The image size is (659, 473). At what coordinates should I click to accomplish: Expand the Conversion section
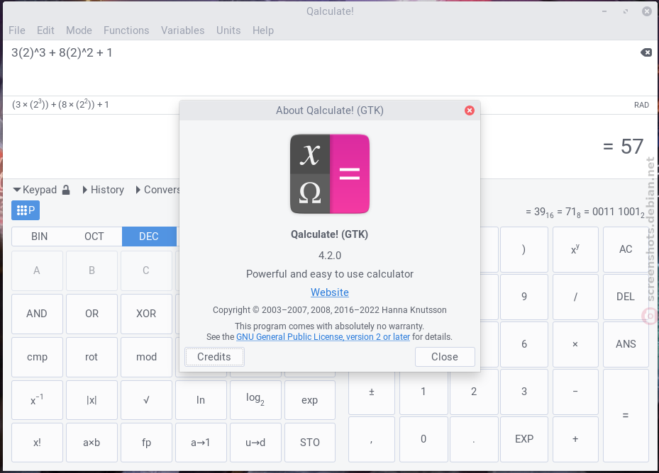(x=158, y=190)
